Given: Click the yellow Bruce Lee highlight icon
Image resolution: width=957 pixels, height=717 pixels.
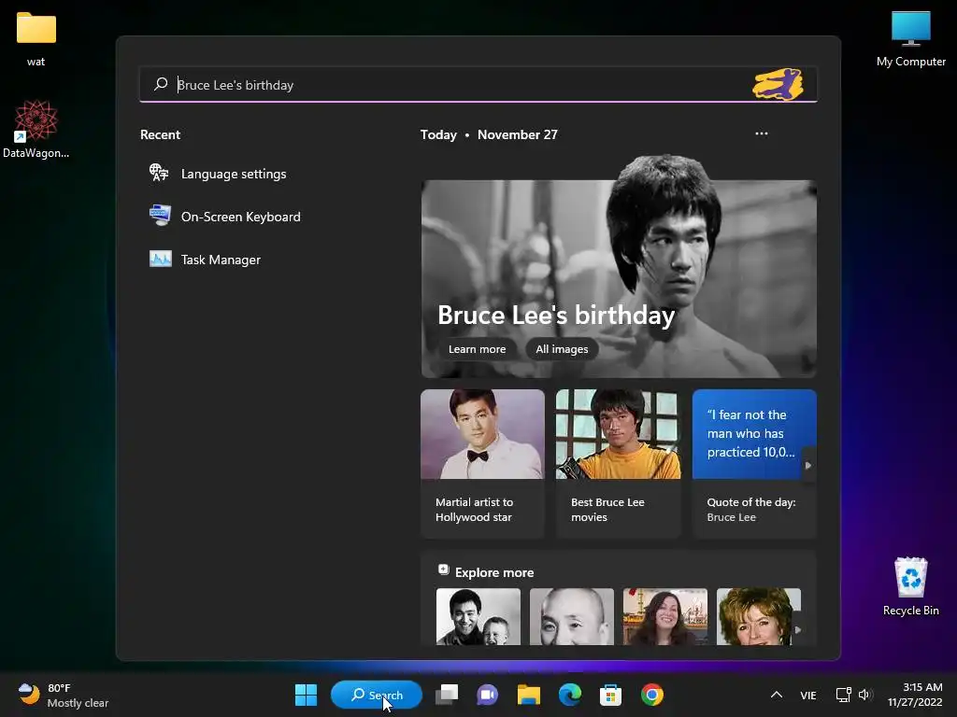Looking at the screenshot, I should point(778,84).
